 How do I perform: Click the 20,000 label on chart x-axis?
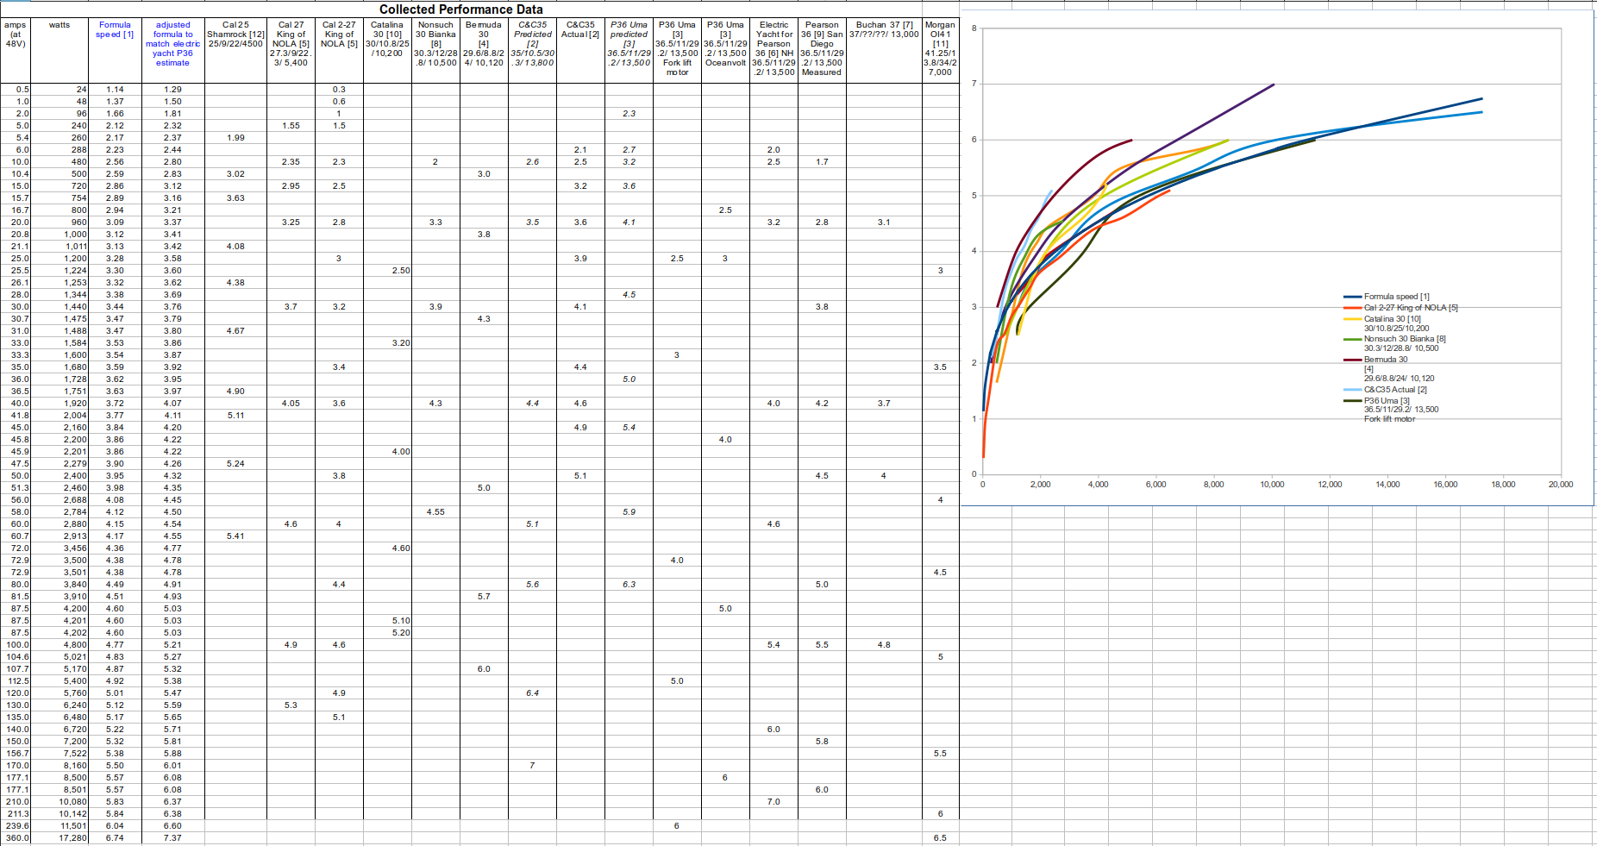pos(1560,485)
